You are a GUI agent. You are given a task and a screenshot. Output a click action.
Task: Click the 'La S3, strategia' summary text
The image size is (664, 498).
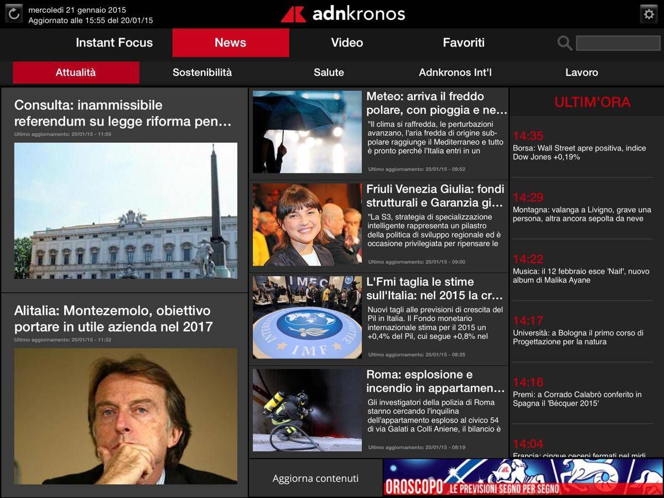pos(434,230)
